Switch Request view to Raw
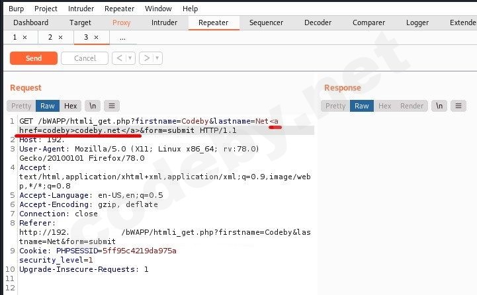The image size is (477, 295). (48, 106)
